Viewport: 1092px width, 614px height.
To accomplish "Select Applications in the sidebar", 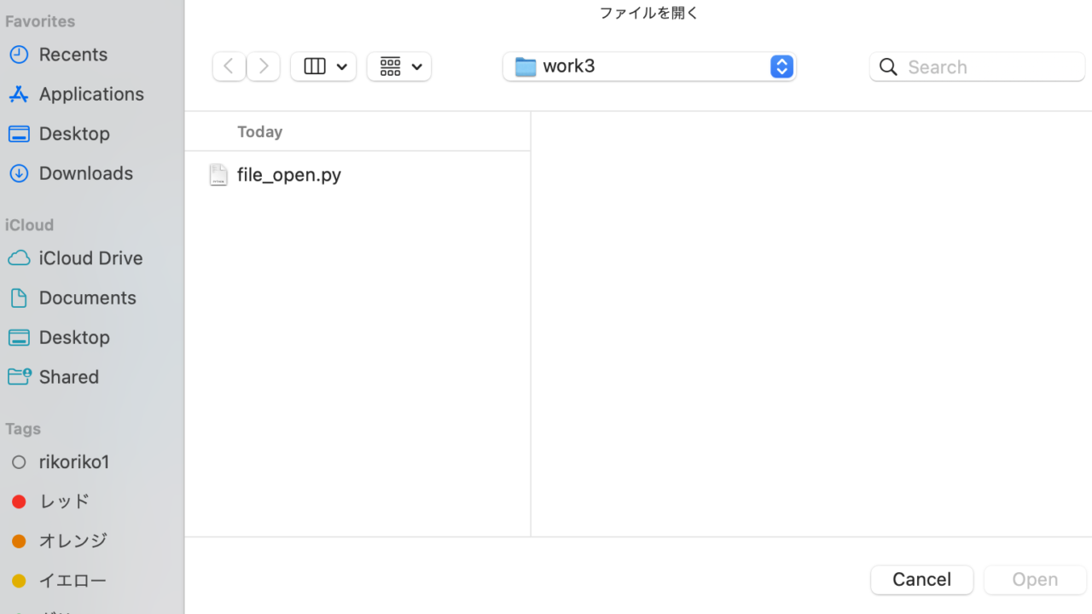I will [90, 94].
